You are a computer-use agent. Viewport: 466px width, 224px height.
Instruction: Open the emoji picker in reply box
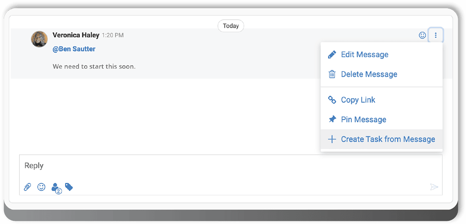click(x=41, y=187)
